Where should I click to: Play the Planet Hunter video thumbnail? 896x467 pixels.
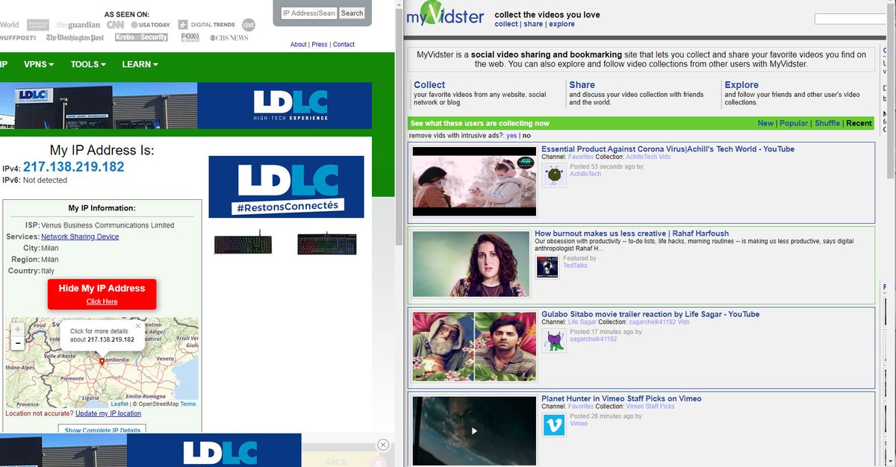pos(474,431)
